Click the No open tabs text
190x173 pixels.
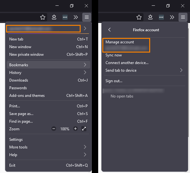[x=122, y=96]
